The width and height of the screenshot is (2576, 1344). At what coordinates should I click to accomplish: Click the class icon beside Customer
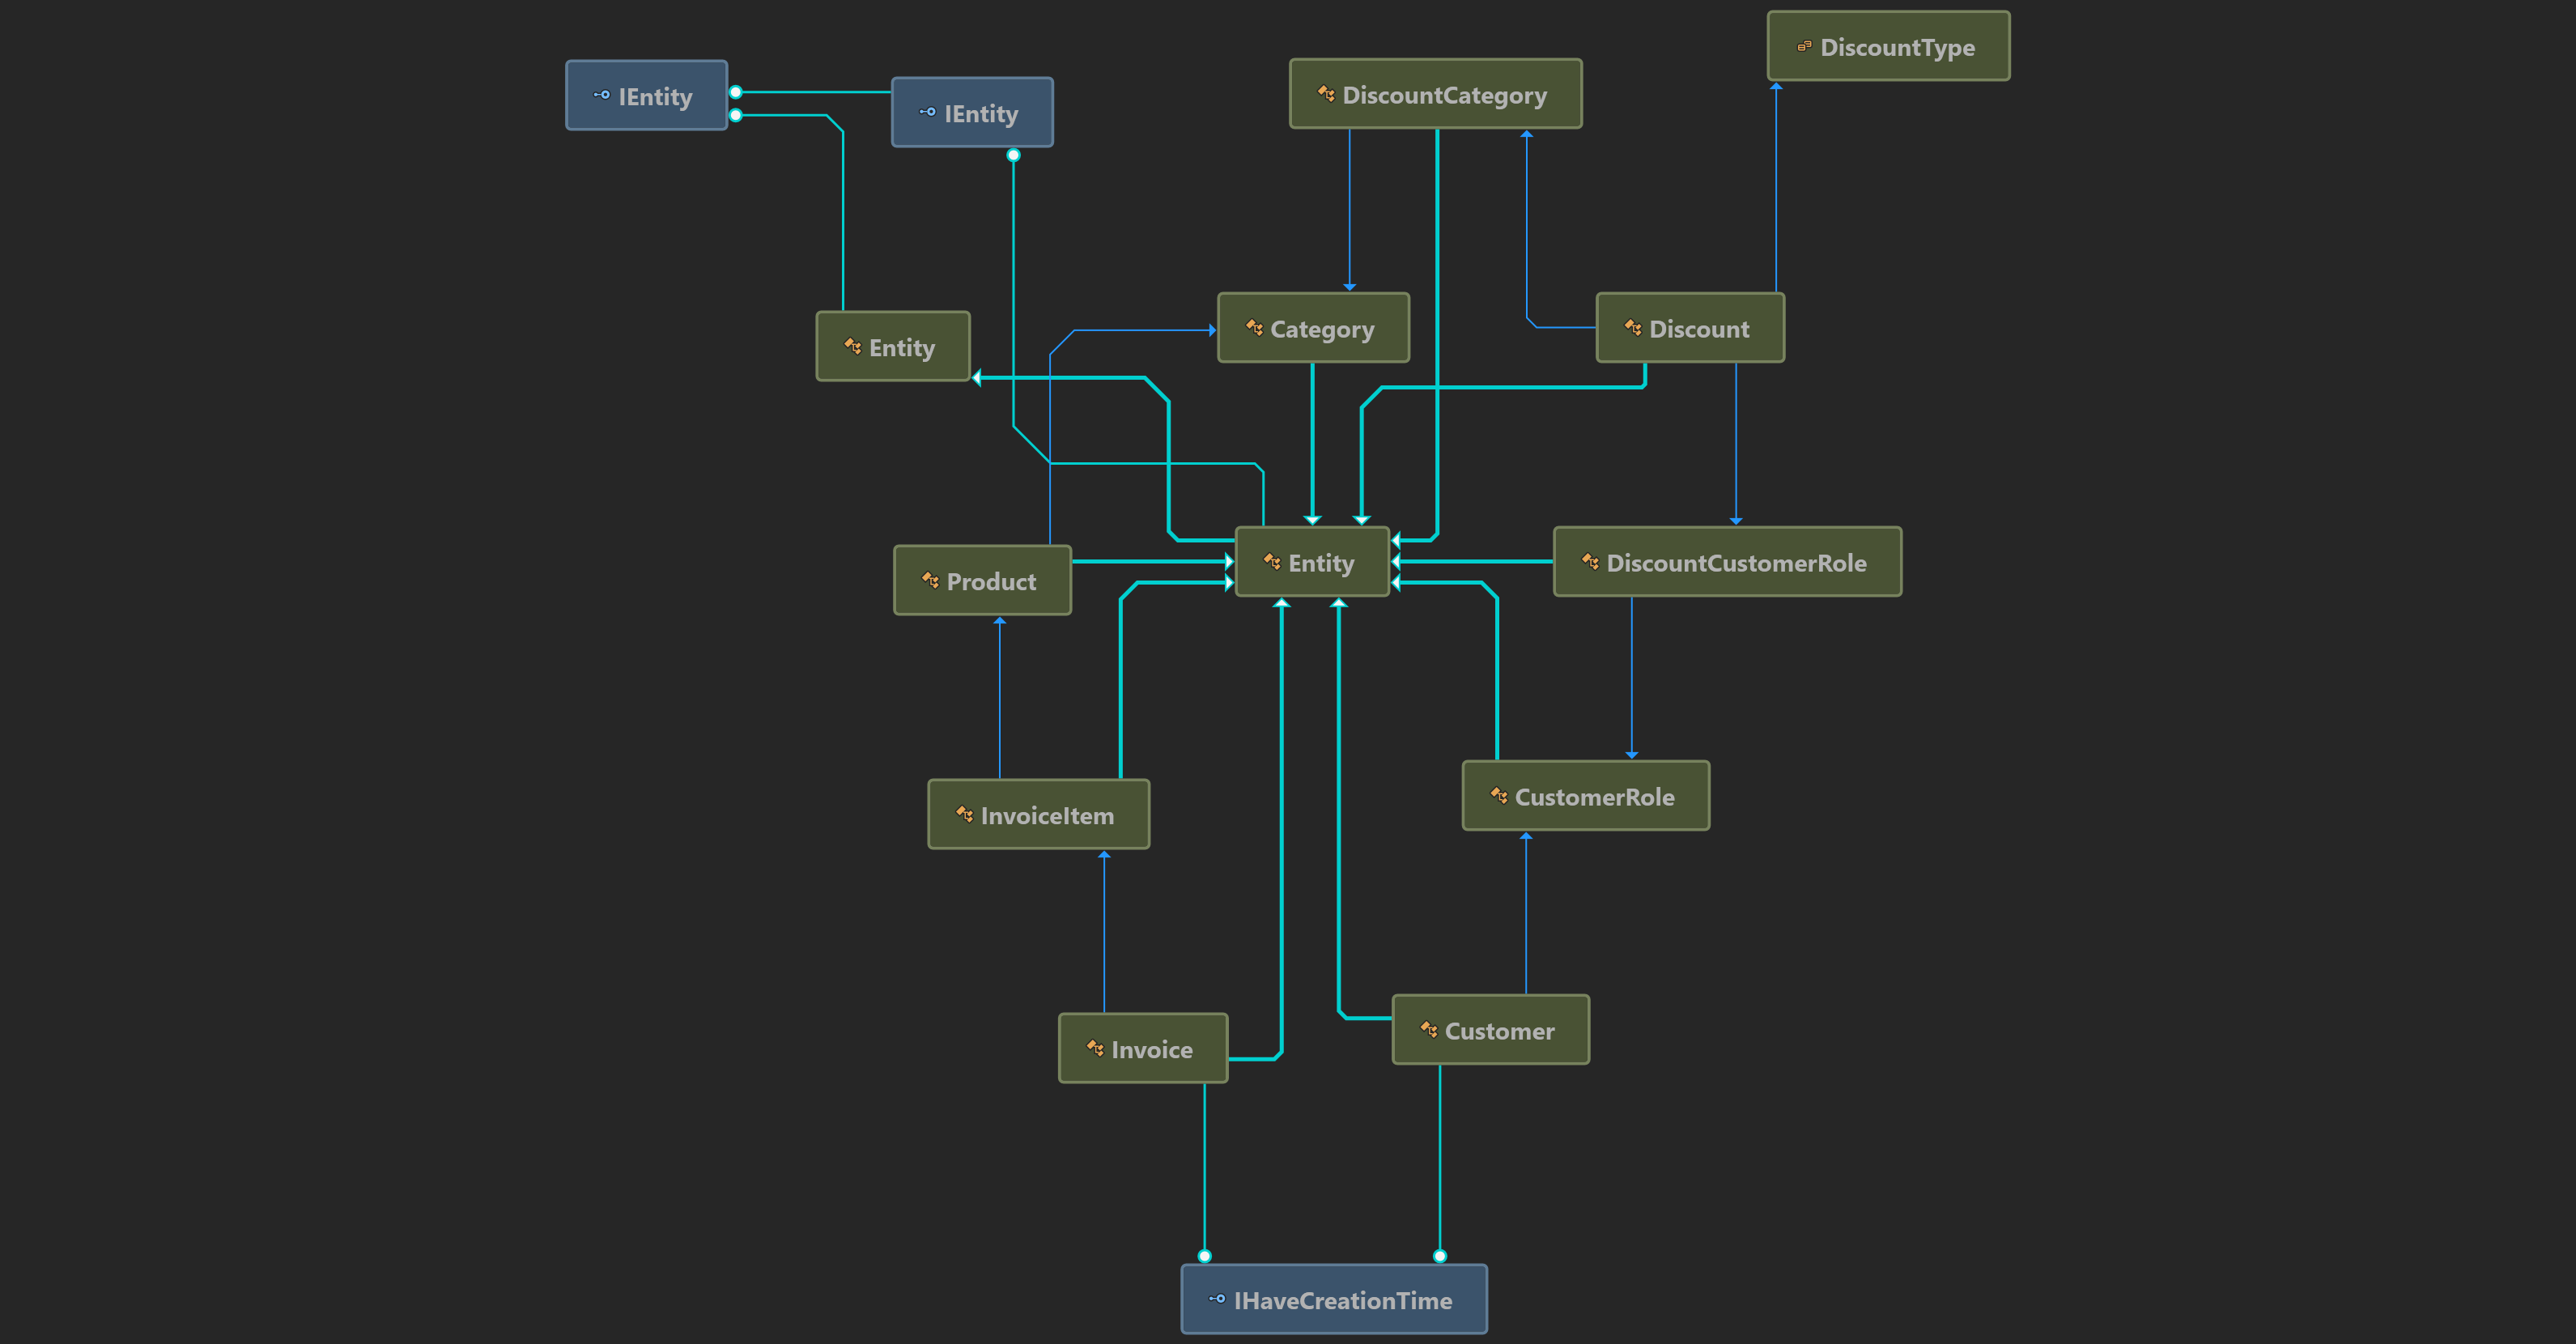click(1429, 1029)
